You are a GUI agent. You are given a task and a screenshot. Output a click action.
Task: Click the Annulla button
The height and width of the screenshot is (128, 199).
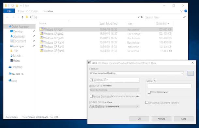pyautogui.click(x=161, y=119)
